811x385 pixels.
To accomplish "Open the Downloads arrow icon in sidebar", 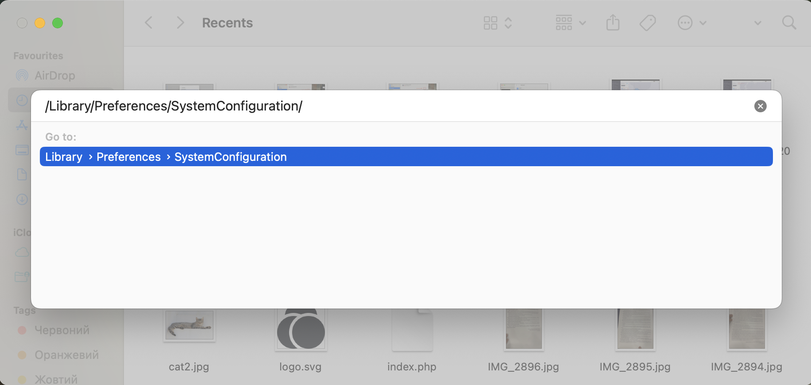I will click(x=22, y=199).
